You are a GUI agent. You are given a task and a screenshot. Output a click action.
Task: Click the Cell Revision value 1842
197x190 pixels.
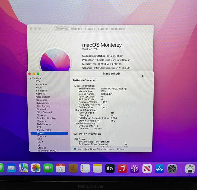104,107
